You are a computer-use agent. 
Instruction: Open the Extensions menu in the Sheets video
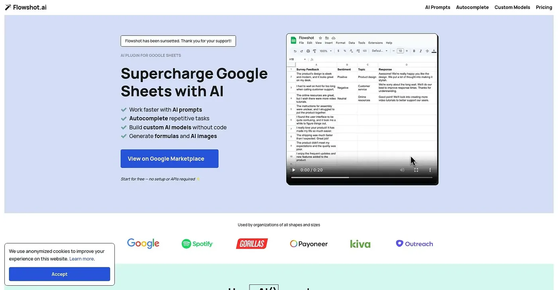point(375,43)
